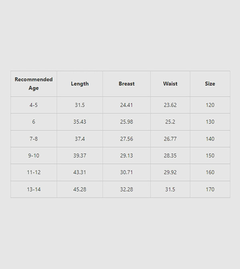Select the size 130 cell

tap(210, 122)
